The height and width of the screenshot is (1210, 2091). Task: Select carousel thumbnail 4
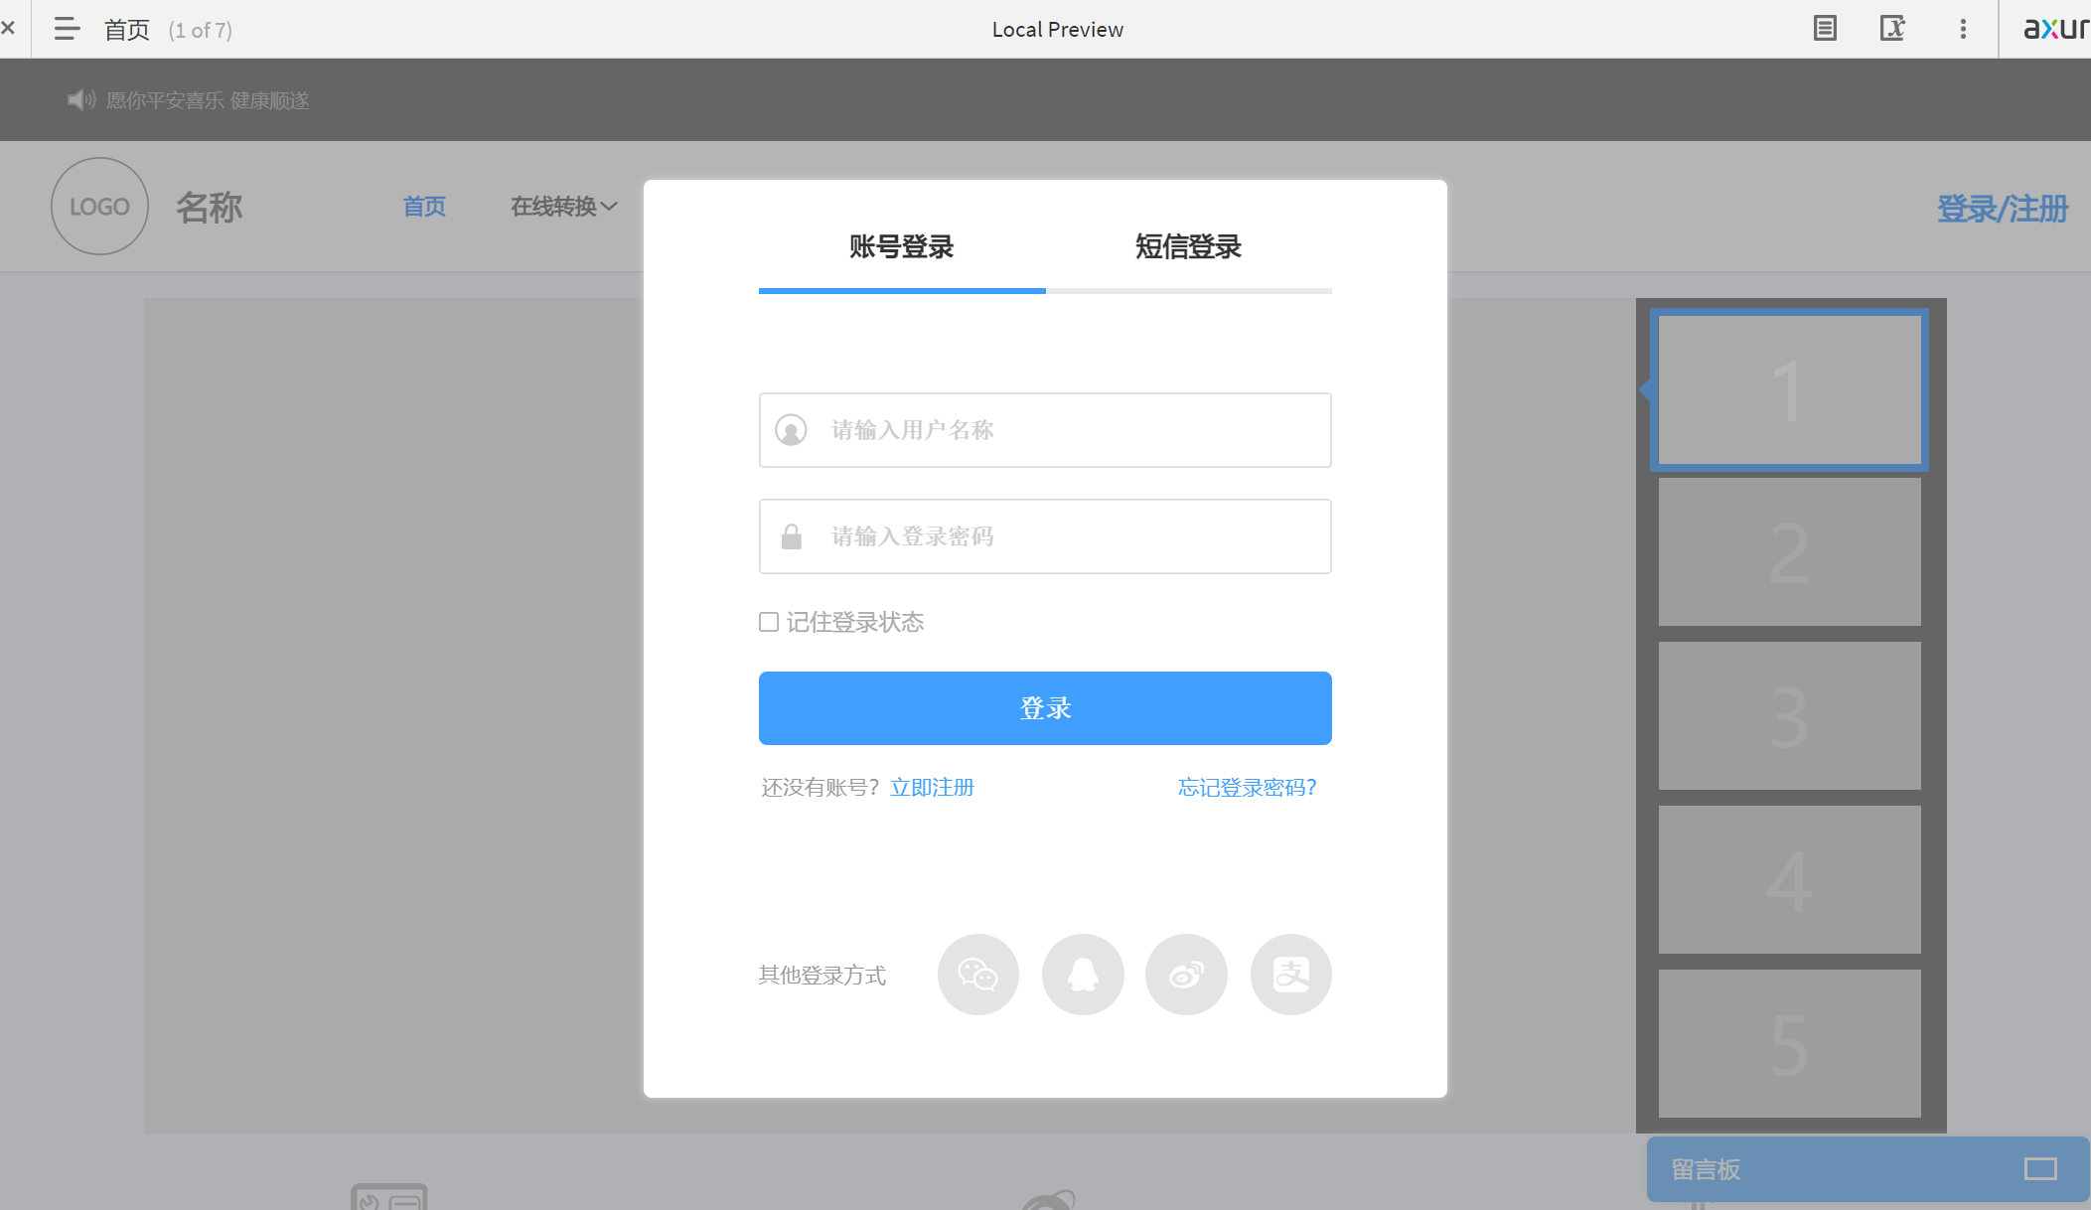click(1789, 880)
